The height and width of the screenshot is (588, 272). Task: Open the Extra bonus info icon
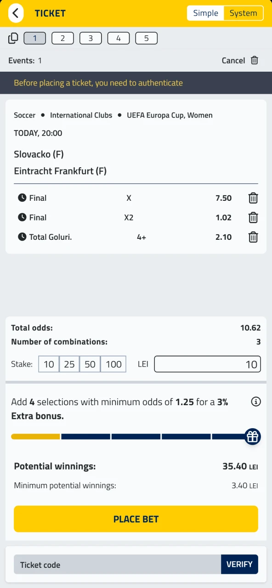click(256, 401)
